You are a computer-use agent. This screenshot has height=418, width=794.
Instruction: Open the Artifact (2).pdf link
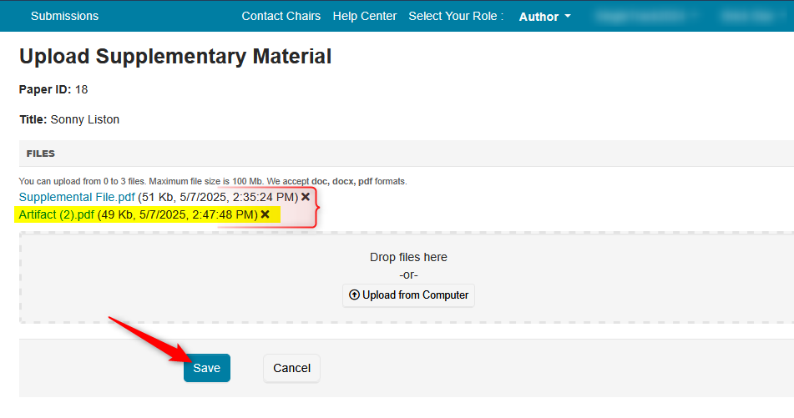pos(56,214)
